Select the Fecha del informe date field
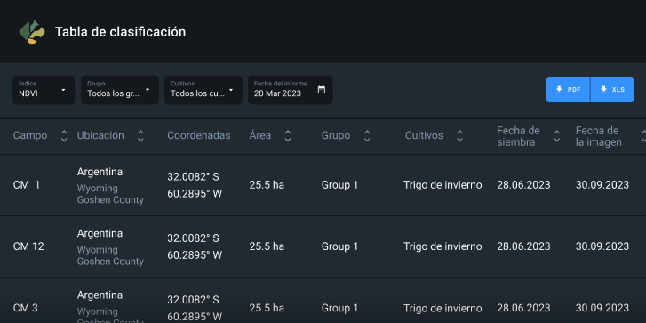 (290, 90)
